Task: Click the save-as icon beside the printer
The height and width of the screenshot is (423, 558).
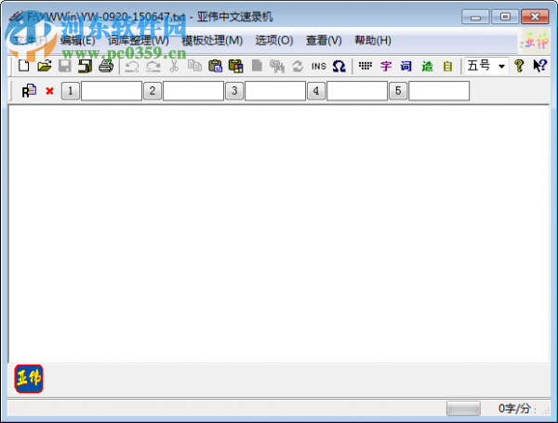Action: (85, 66)
